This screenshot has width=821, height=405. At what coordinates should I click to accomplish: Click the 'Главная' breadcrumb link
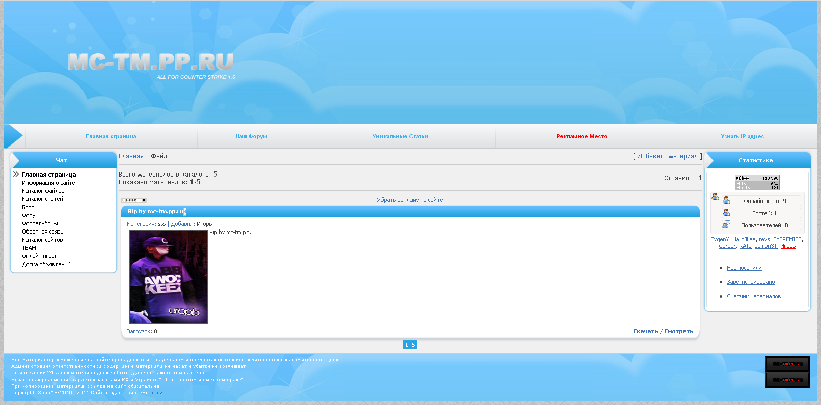coord(131,156)
